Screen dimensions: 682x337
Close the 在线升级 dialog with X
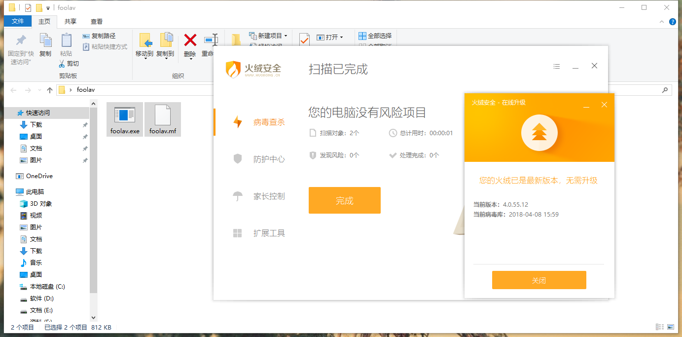(x=604, y=105)
